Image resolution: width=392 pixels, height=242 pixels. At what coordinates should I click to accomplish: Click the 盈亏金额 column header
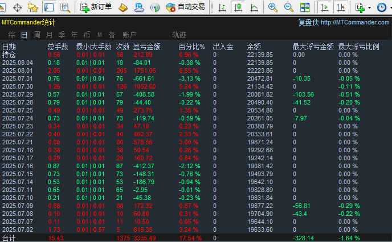(x=147, y=47)
